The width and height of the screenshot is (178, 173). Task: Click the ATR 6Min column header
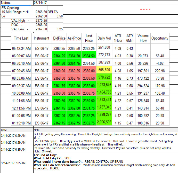130,38
